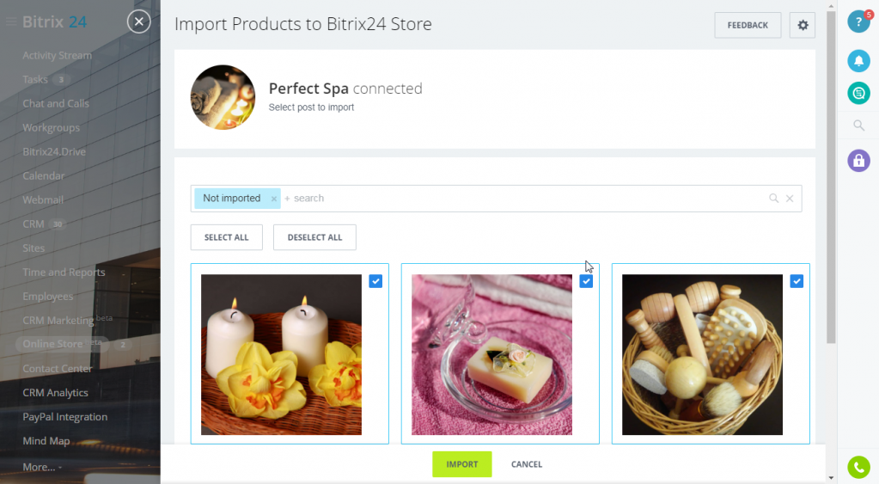The image size is (879, 484).
Task: Uncheck the candles product checkbox
Action: pos(375,281)
